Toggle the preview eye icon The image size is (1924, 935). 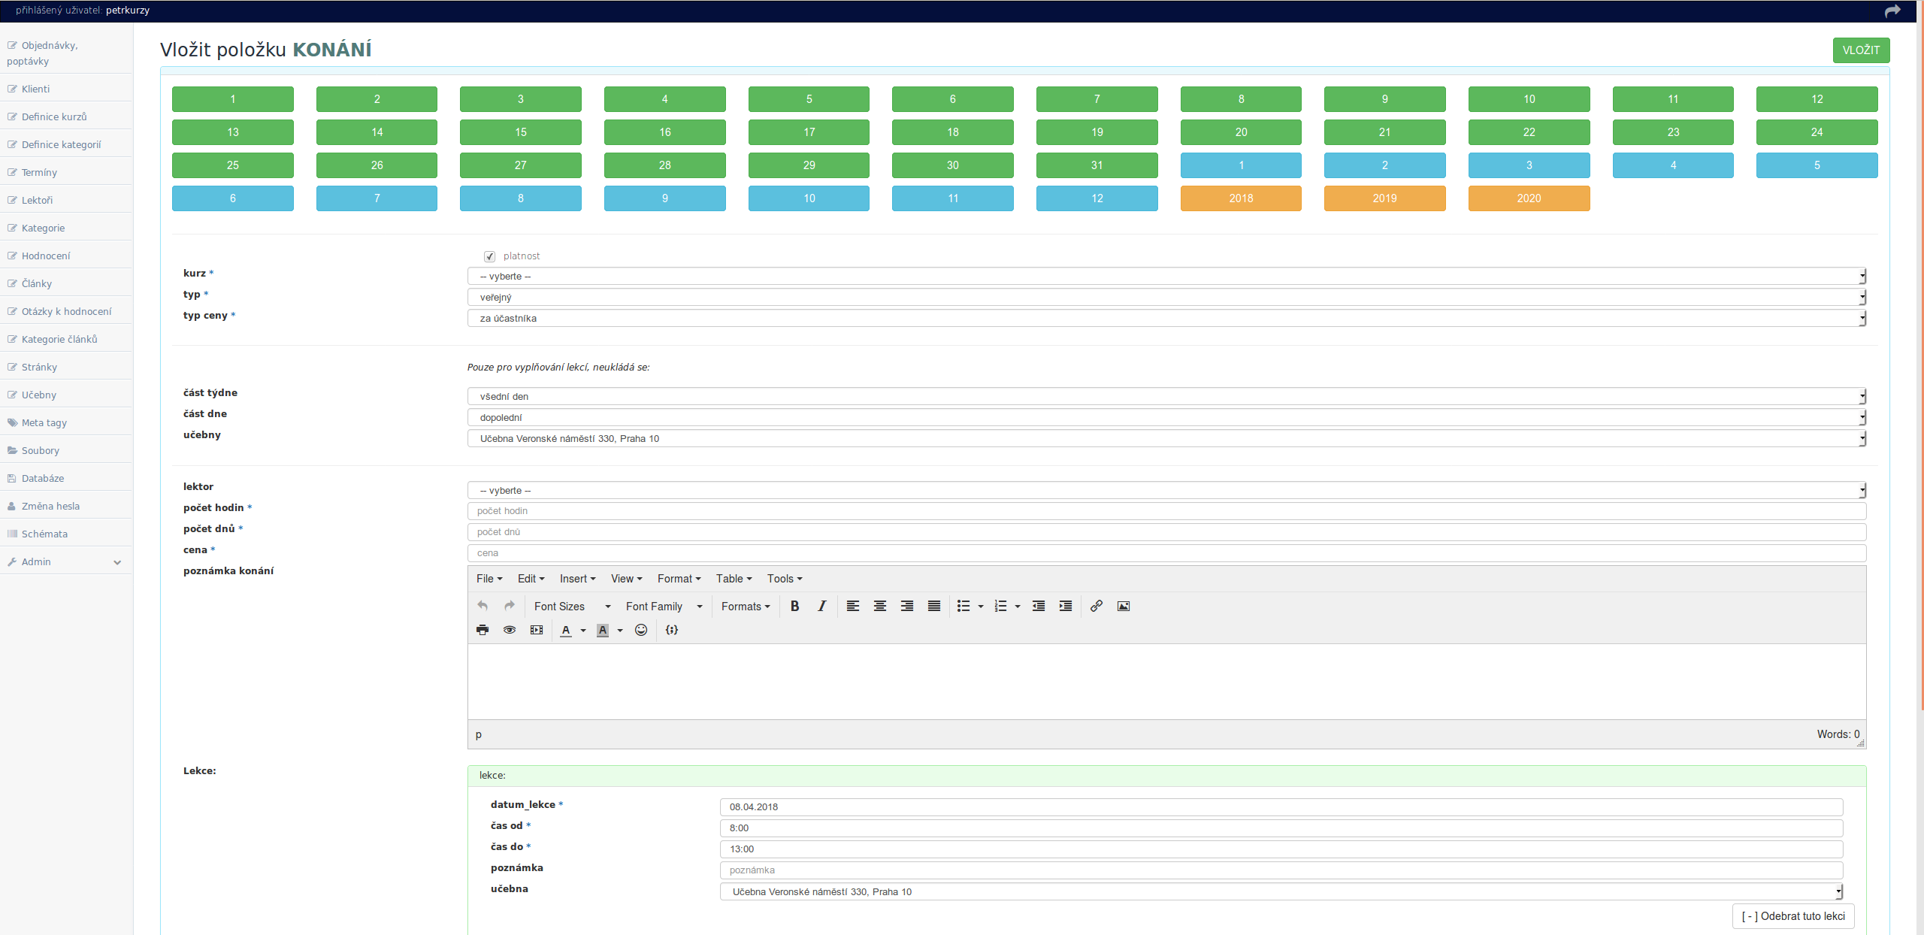coord(510,630)
